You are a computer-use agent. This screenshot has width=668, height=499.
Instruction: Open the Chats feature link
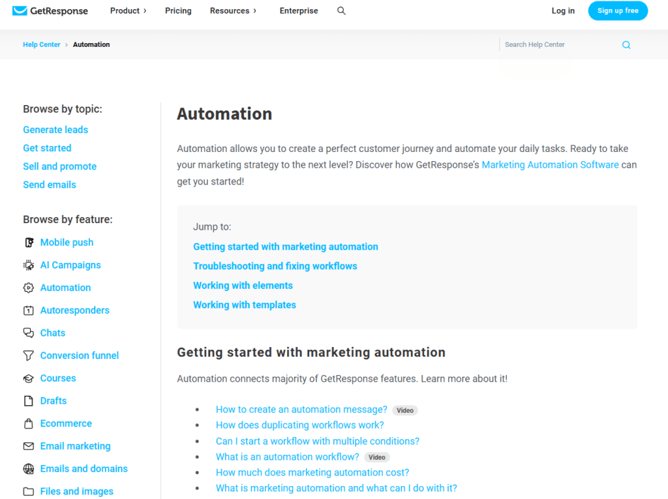pyautogui.click(x=53, y=333)
